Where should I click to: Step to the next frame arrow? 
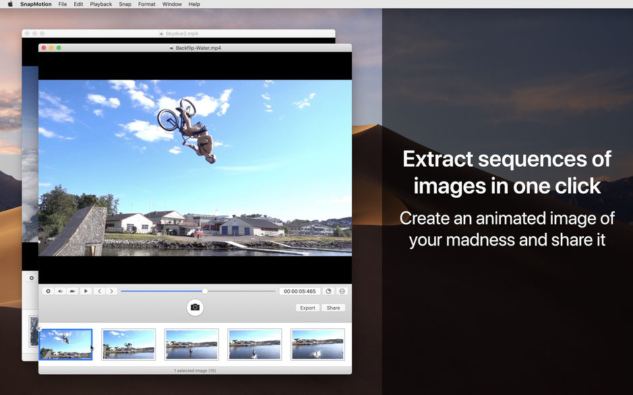tap(111, 291)
